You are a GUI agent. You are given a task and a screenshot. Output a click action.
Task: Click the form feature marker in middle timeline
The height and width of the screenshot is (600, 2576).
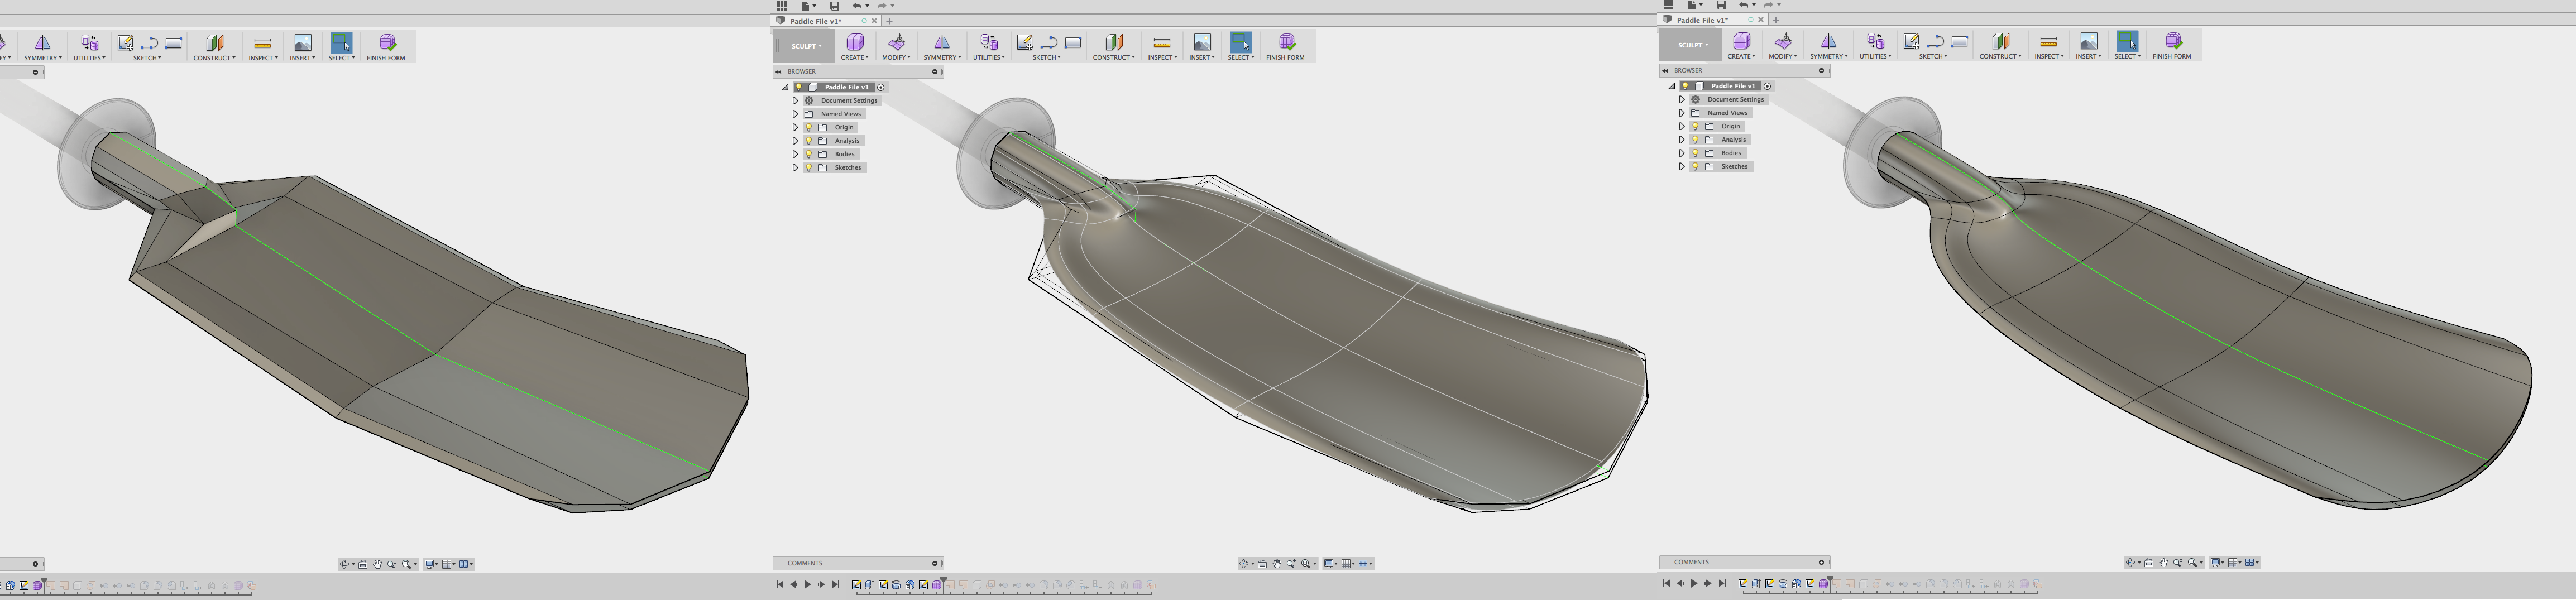pos(937,585)
